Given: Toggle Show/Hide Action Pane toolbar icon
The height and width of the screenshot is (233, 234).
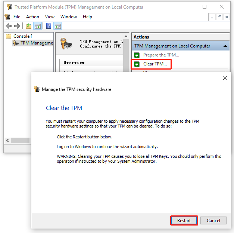Looking at the screenshot, I should click(x=58, y=26).
